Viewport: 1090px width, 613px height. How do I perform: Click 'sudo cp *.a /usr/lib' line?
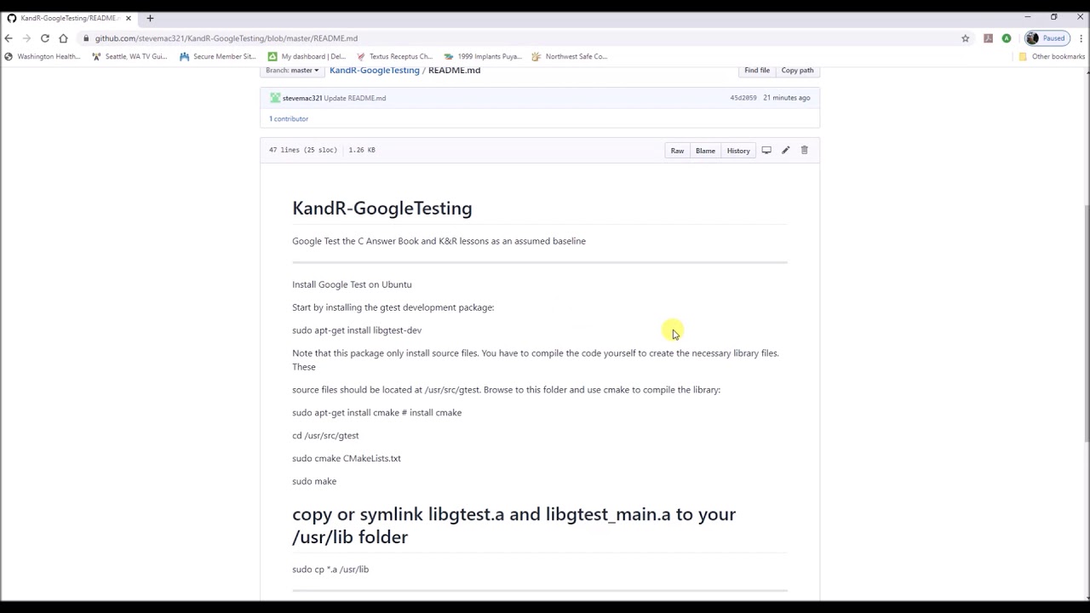pos(330,570)
